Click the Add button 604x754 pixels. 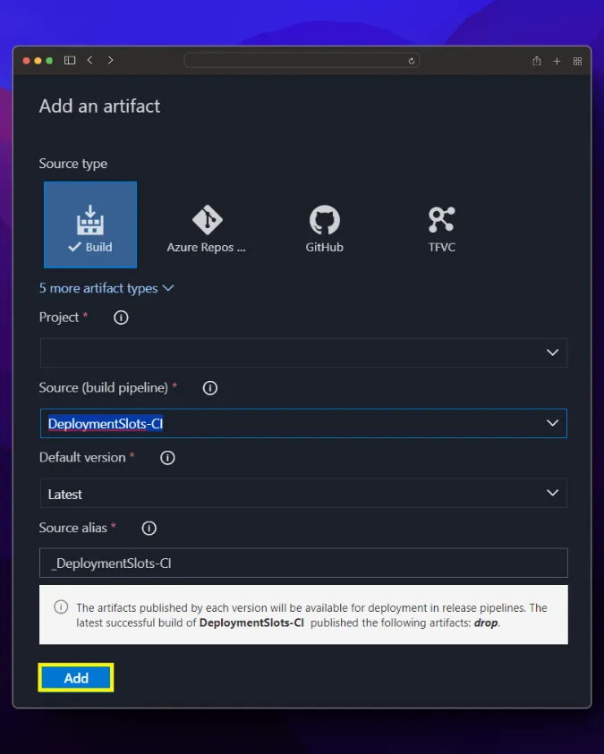point(76,678)
